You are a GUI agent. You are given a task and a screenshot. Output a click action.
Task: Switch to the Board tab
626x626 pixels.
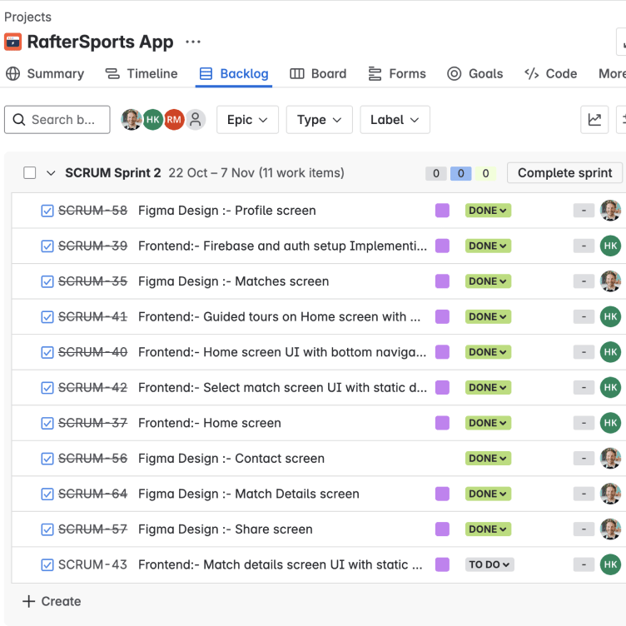point(318,73)
